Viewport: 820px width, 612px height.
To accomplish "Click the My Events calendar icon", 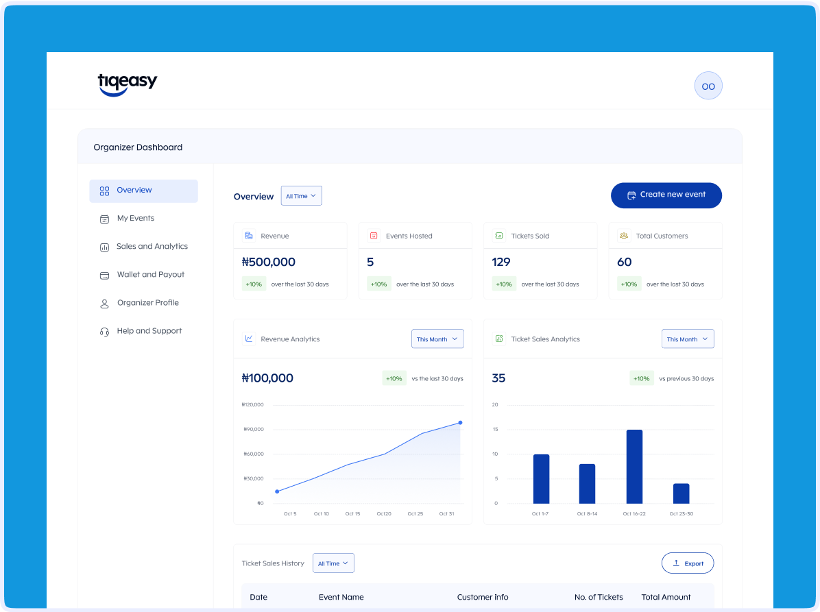I will click(105, 219).
